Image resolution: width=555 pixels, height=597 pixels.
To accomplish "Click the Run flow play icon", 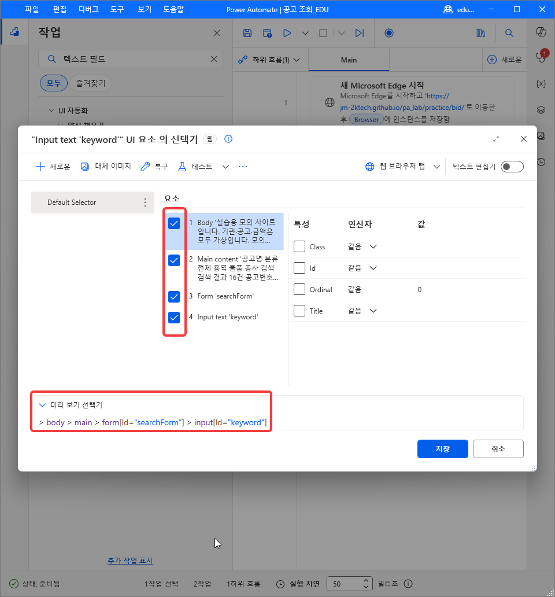I will (287, 33).
